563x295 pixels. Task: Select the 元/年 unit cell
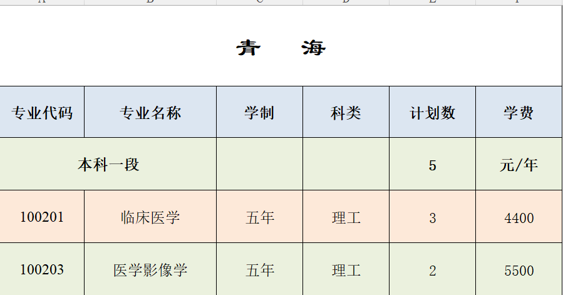[519, 165]
